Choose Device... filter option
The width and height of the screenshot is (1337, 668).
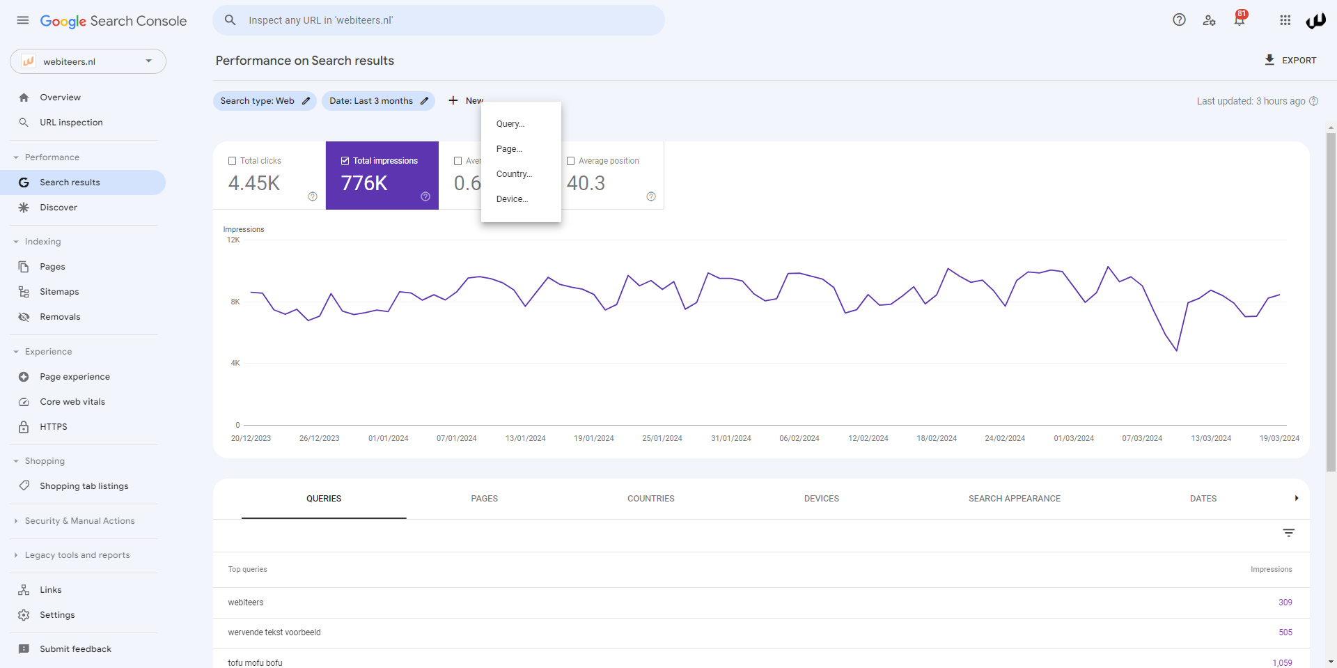click(x=521, y=199)
